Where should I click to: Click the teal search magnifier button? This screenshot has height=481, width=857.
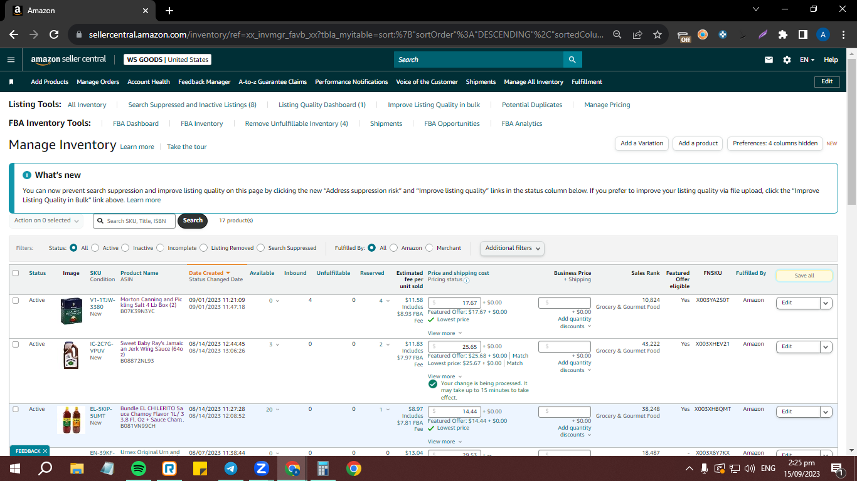coord(572,59)
